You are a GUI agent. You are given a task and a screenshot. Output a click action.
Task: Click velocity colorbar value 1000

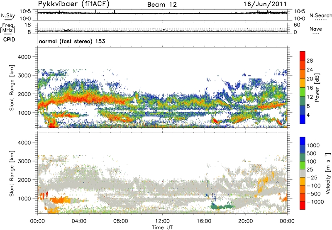click(x=313, y=145)
